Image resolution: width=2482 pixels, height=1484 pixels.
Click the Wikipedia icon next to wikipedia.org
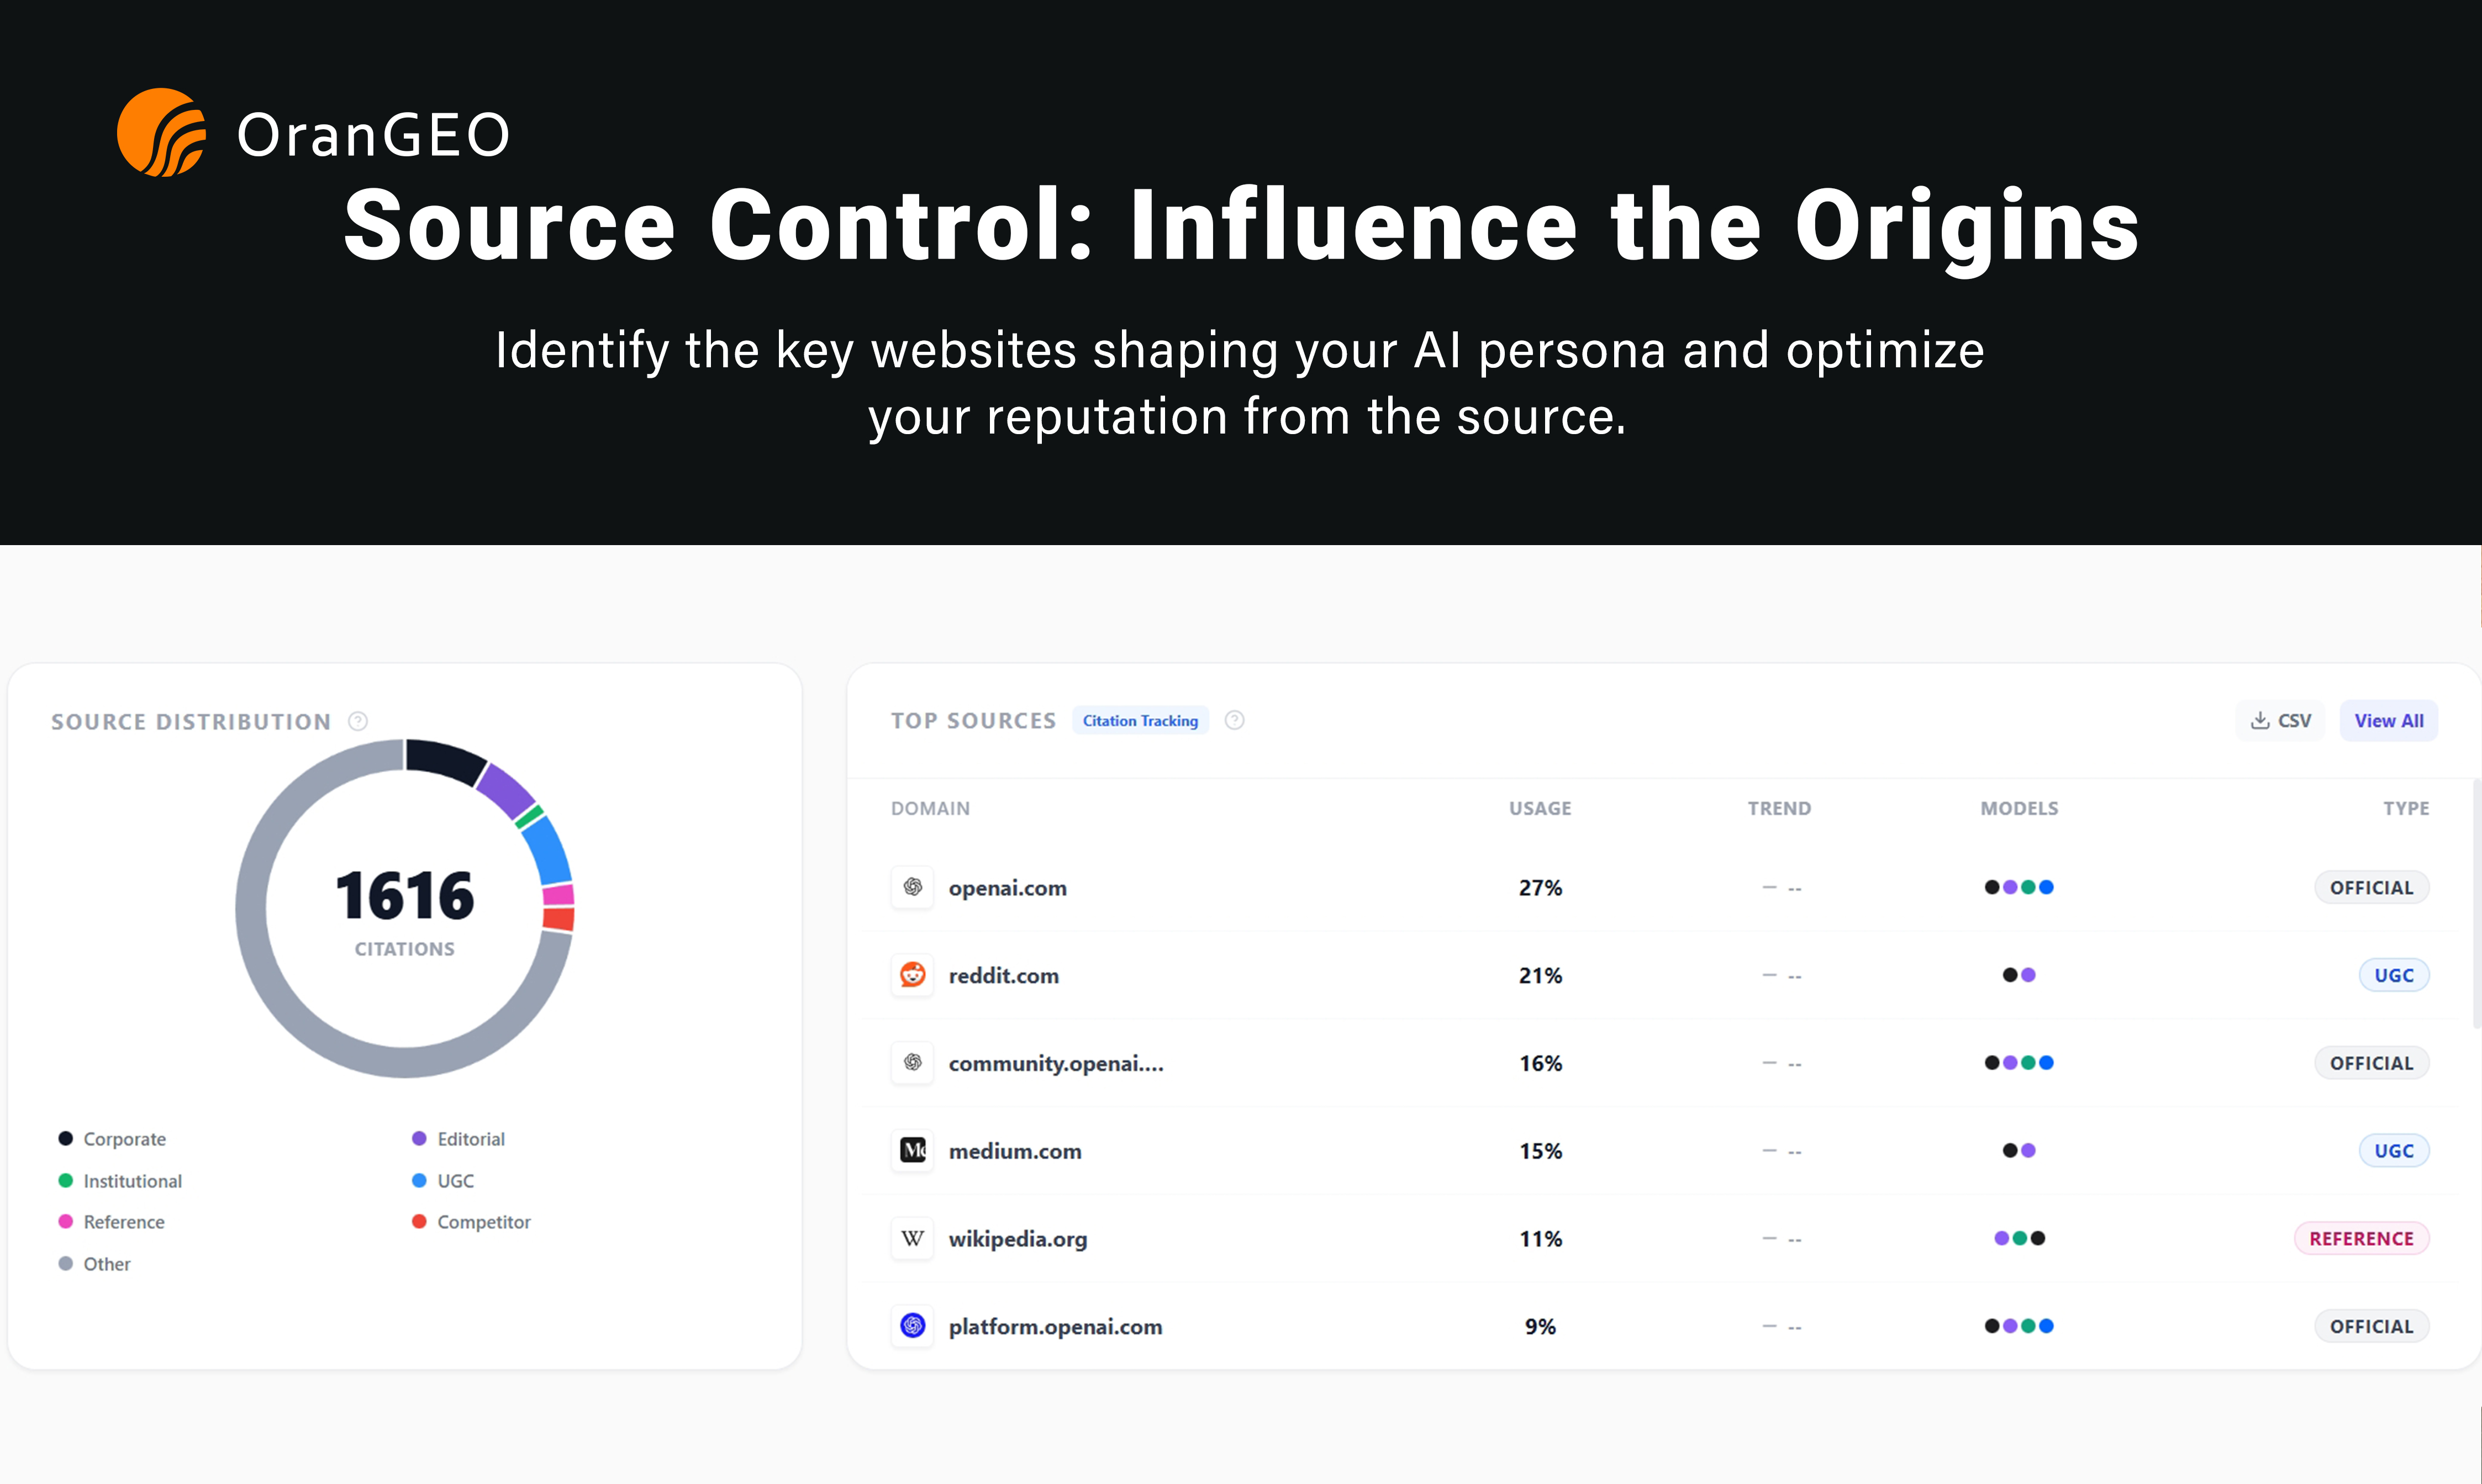click(911, 1238)
